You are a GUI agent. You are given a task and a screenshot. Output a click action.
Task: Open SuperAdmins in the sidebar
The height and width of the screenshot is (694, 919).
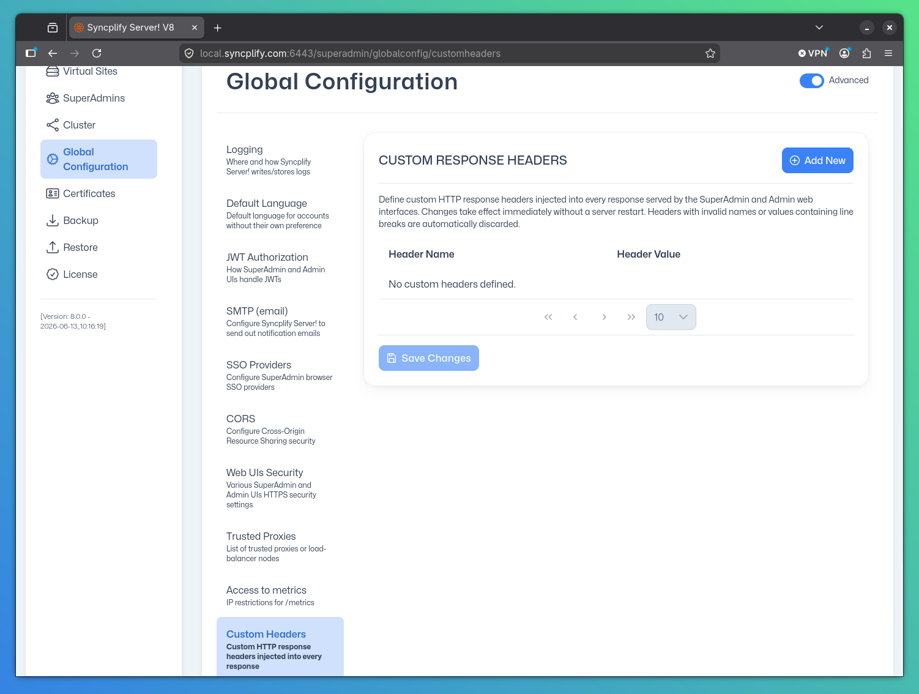99,98
